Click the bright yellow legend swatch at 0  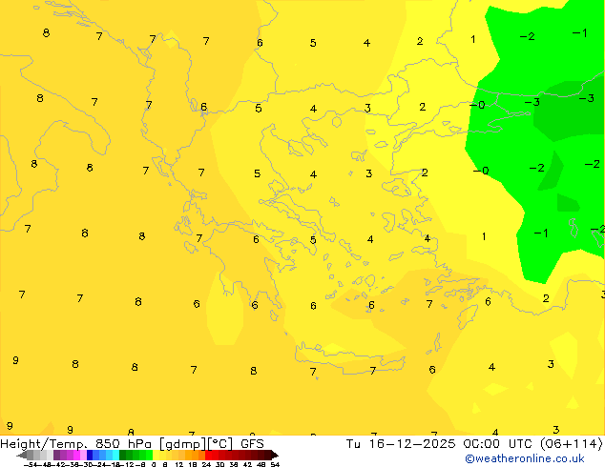tap(156, 455)
